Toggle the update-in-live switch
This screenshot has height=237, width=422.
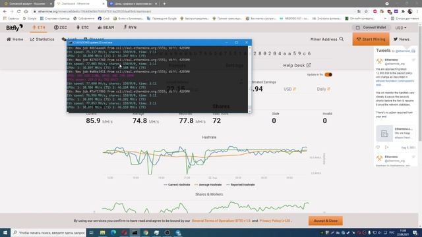328,74
